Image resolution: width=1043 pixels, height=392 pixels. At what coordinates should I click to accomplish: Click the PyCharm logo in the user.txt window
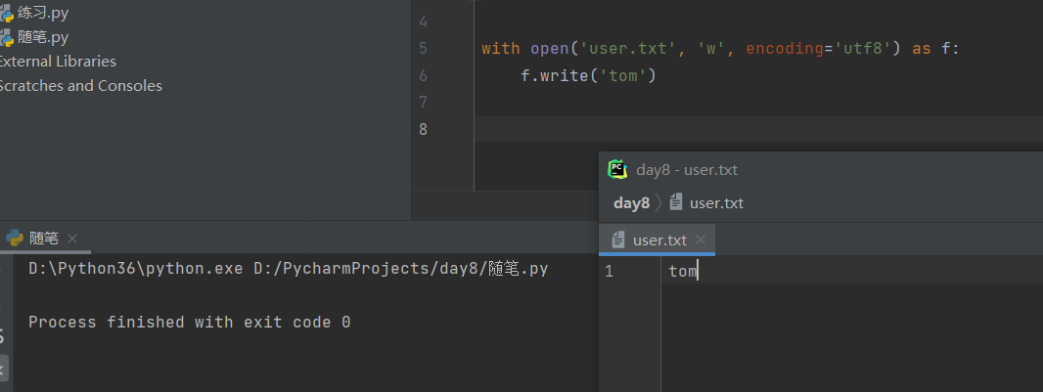(x=617, y=169)
